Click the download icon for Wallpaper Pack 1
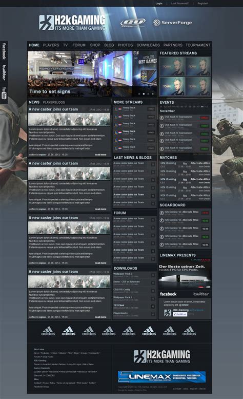Viewport: 243px width, 399px height. click(153, 299)
